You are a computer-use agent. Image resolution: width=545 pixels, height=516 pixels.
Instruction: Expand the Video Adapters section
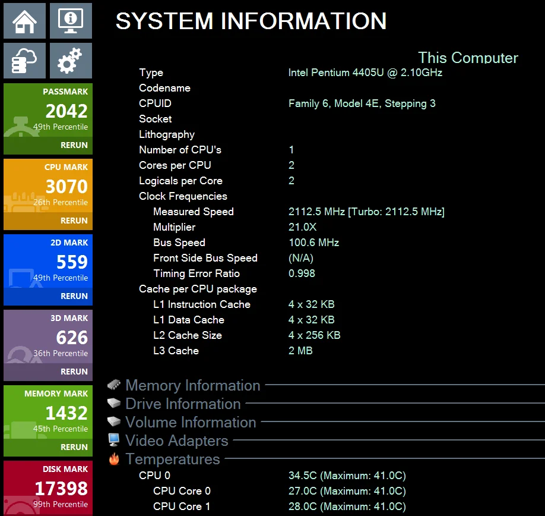[177, 441]
